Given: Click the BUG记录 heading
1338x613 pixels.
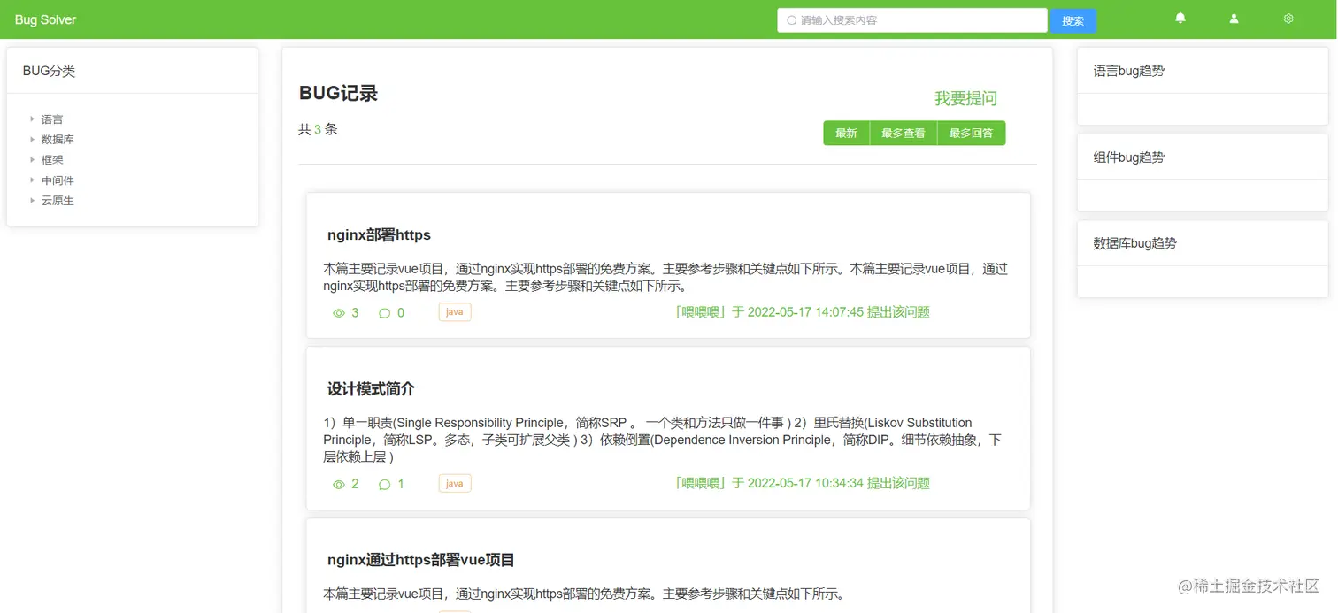Looking at the screenshot, I should click(338, 94).
